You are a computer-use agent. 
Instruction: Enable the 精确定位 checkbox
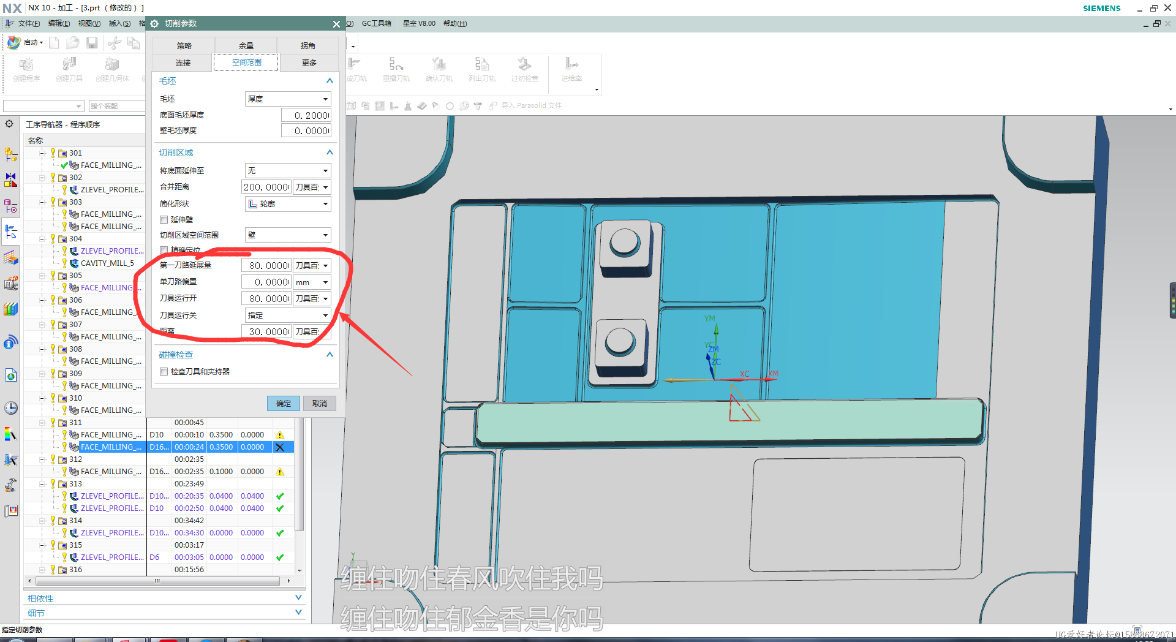pos(164,250)
